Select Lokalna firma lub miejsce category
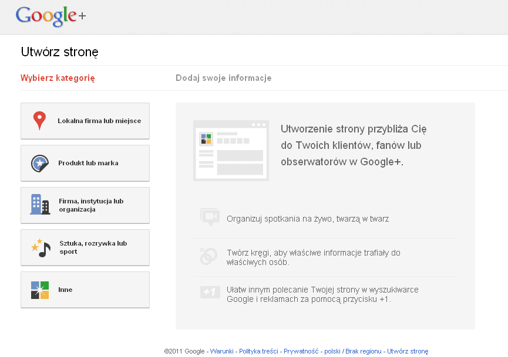The width and height of the screenshot is (508, 357). pos(99,121)
